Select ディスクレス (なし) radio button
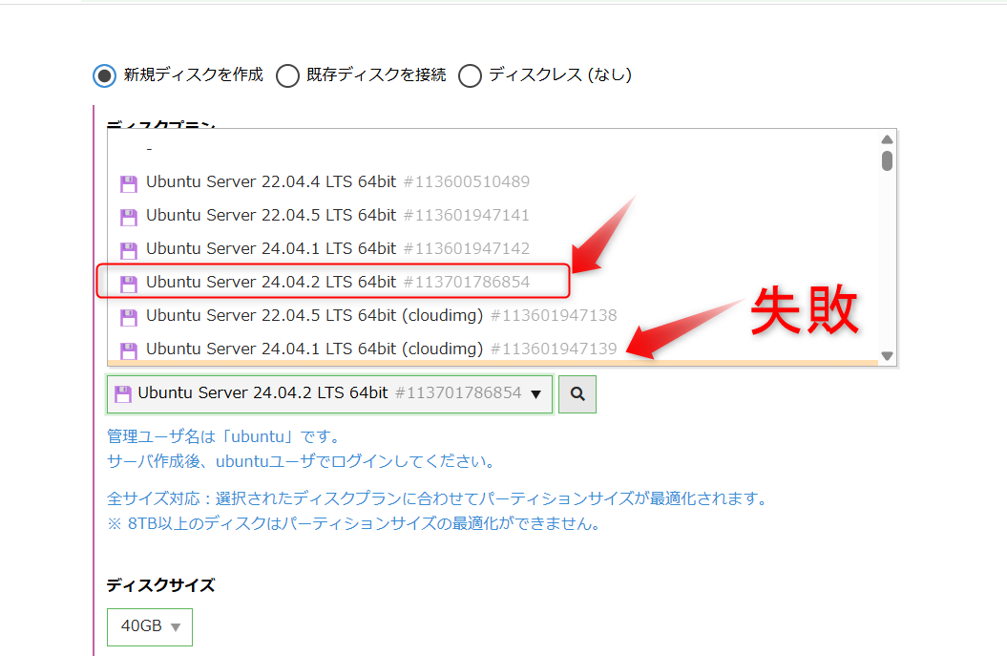Screen dimensions: 1007x656 pos(470,75)
